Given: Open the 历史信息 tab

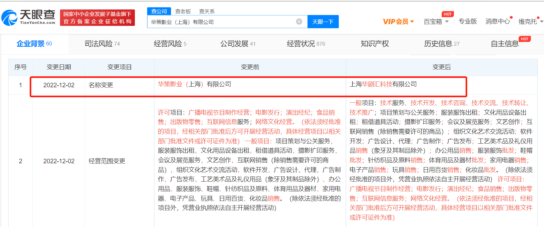Looking at the screenshot, I should (x=442, y=44).
